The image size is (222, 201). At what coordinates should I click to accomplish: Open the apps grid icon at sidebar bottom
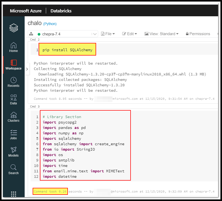click(13, 194)
